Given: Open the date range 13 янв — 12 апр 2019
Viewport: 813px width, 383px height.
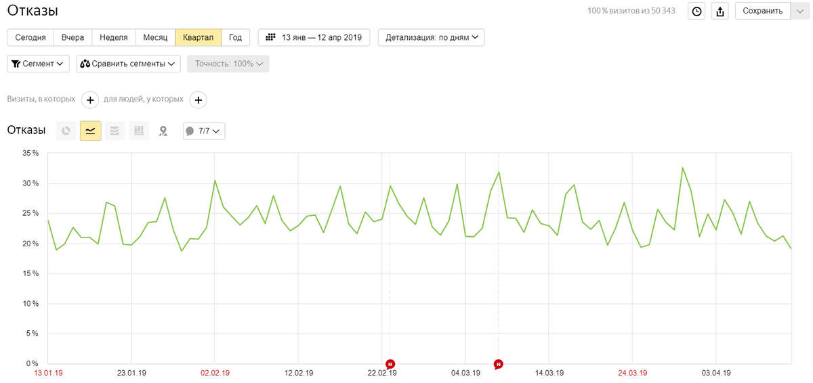Looking at the screenshot, I should [x=314, y=37].
